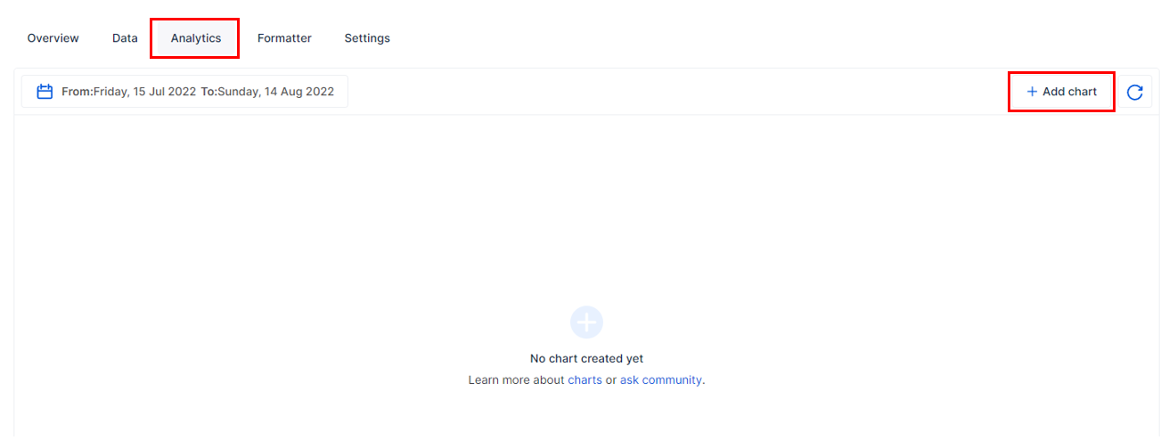Click the Learn more about text
The height and width of the screenshot is (440, 1169).
point(516,379)
